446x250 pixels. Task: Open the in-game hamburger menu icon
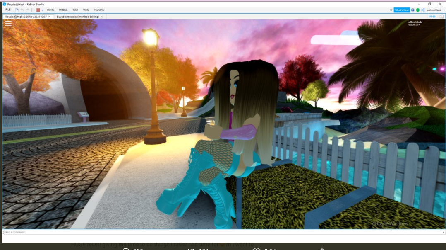8,23
